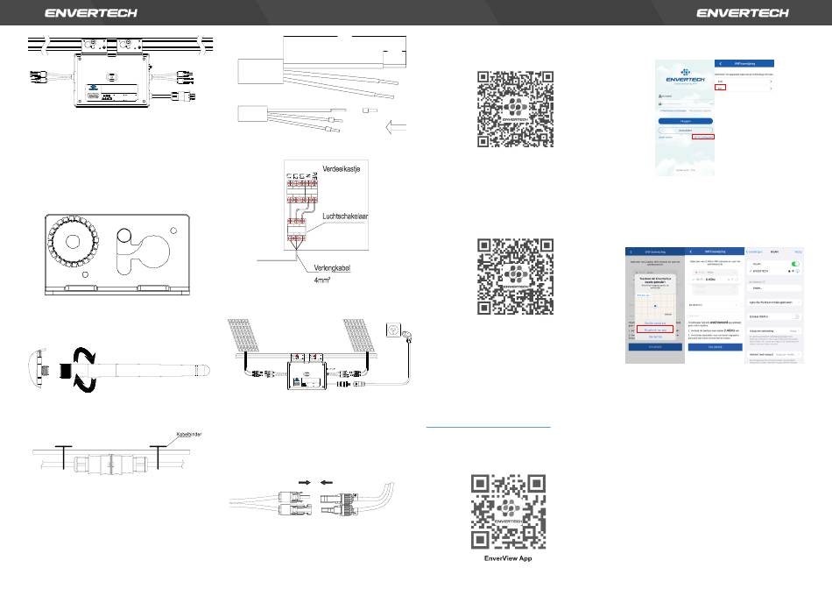This screenshot has width=832, height=589.
Task: Tap info icon beside ENVERTECH network
Action: (x=798, y=271)
